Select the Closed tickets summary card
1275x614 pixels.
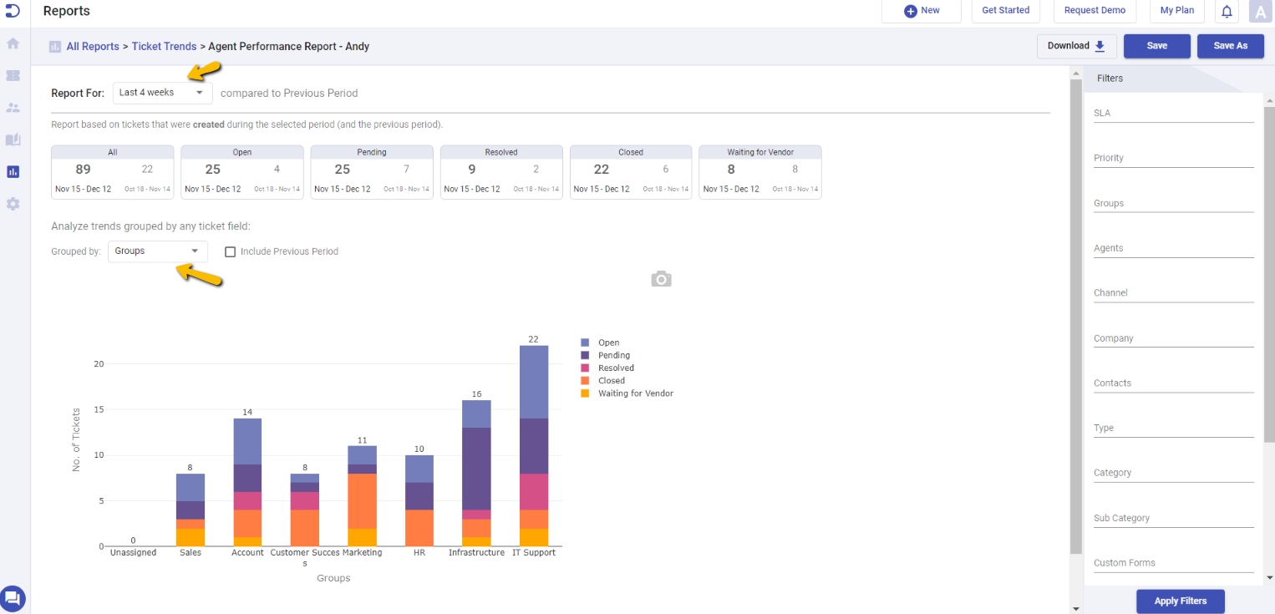631,172
